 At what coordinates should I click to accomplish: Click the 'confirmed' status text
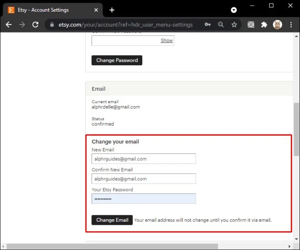coord(103,124)
